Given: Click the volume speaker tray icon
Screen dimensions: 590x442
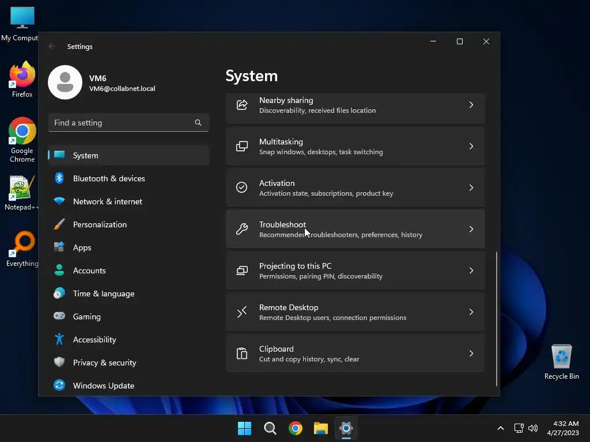Looking at the screenshot, I should coord(533,428).
